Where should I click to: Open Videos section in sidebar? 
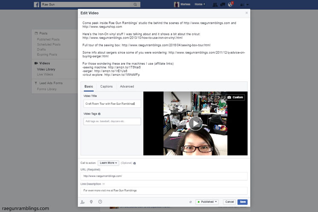[44, 63]
